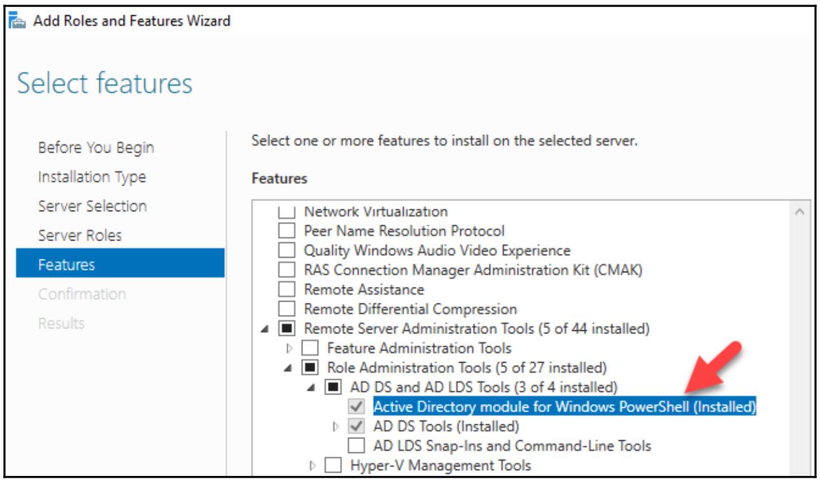Tick the Remote Assistance checkbox

tap(288, 290)
